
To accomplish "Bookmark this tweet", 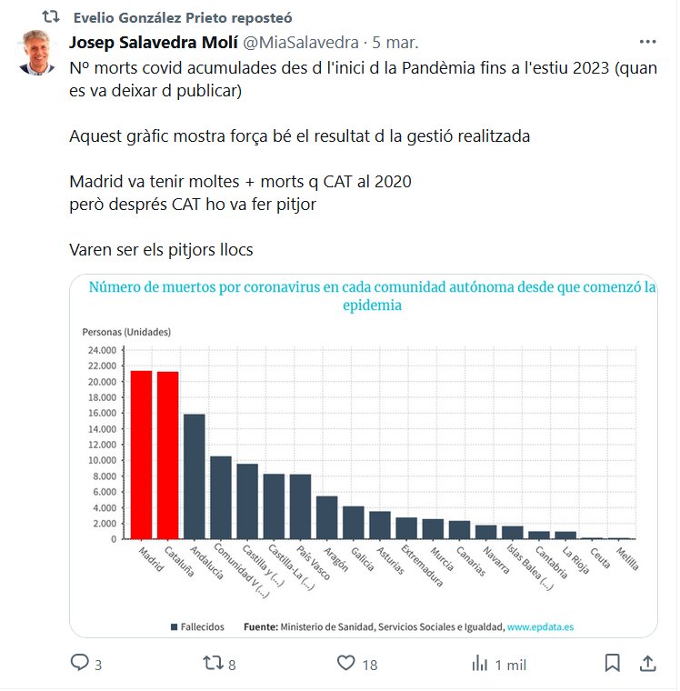I will 613,664.
